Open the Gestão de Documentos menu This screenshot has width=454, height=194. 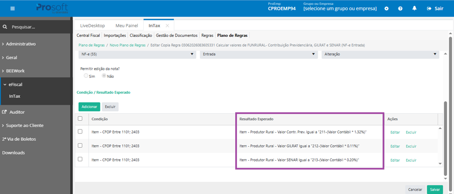tap(177, 36)
